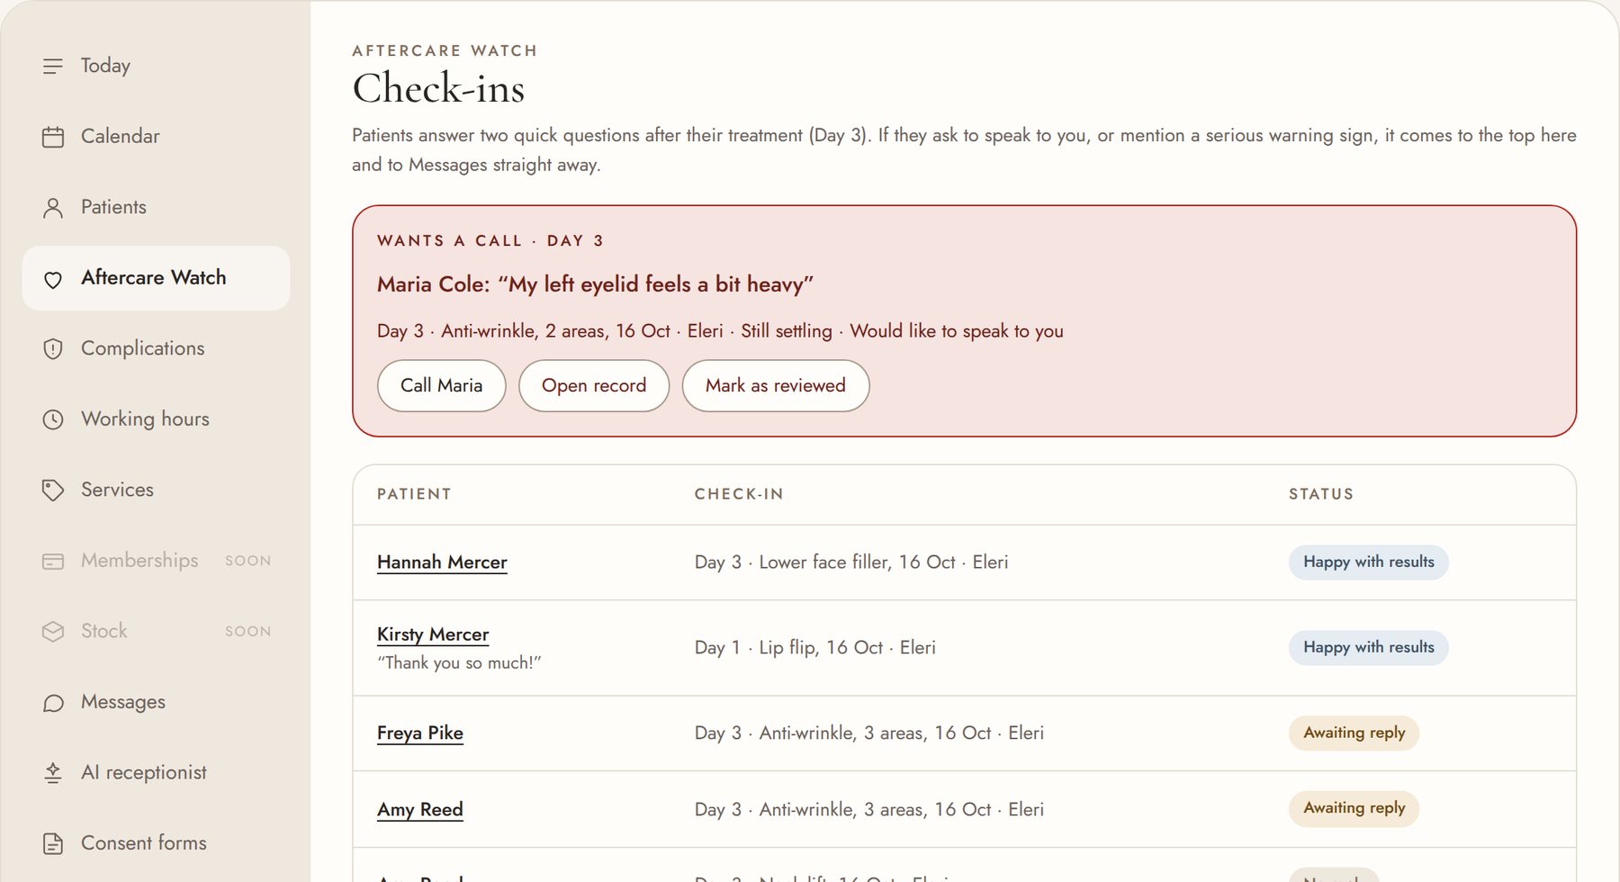Click Kirsty Mercer's Happy with results badge
Viewport: 1620px width, 882px height.
[1369, 648]
